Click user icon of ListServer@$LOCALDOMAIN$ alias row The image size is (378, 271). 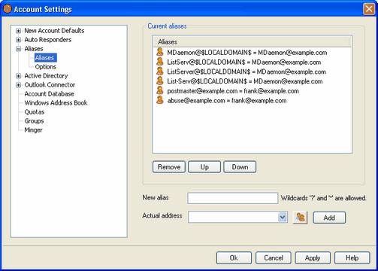(160, 72)
